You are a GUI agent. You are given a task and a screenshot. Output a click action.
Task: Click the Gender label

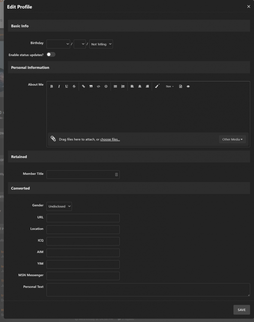38,205
